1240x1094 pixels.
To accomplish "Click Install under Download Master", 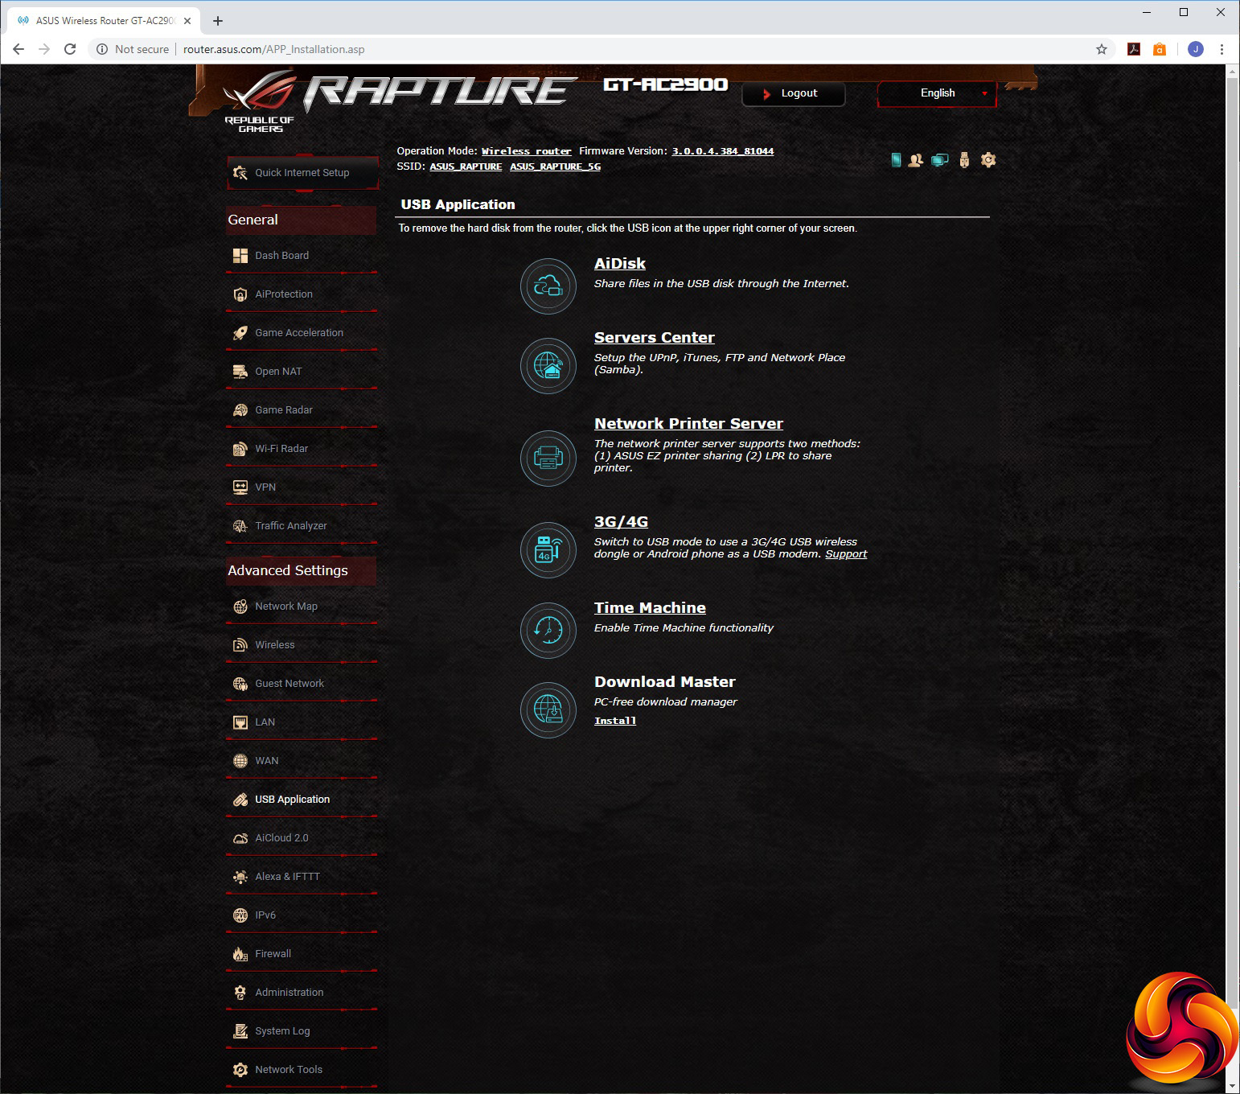I will (x=615, y=721).
